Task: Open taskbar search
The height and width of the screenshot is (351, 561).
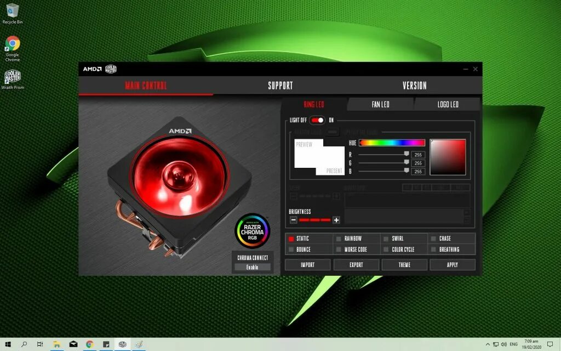Action: pos(24,344)
